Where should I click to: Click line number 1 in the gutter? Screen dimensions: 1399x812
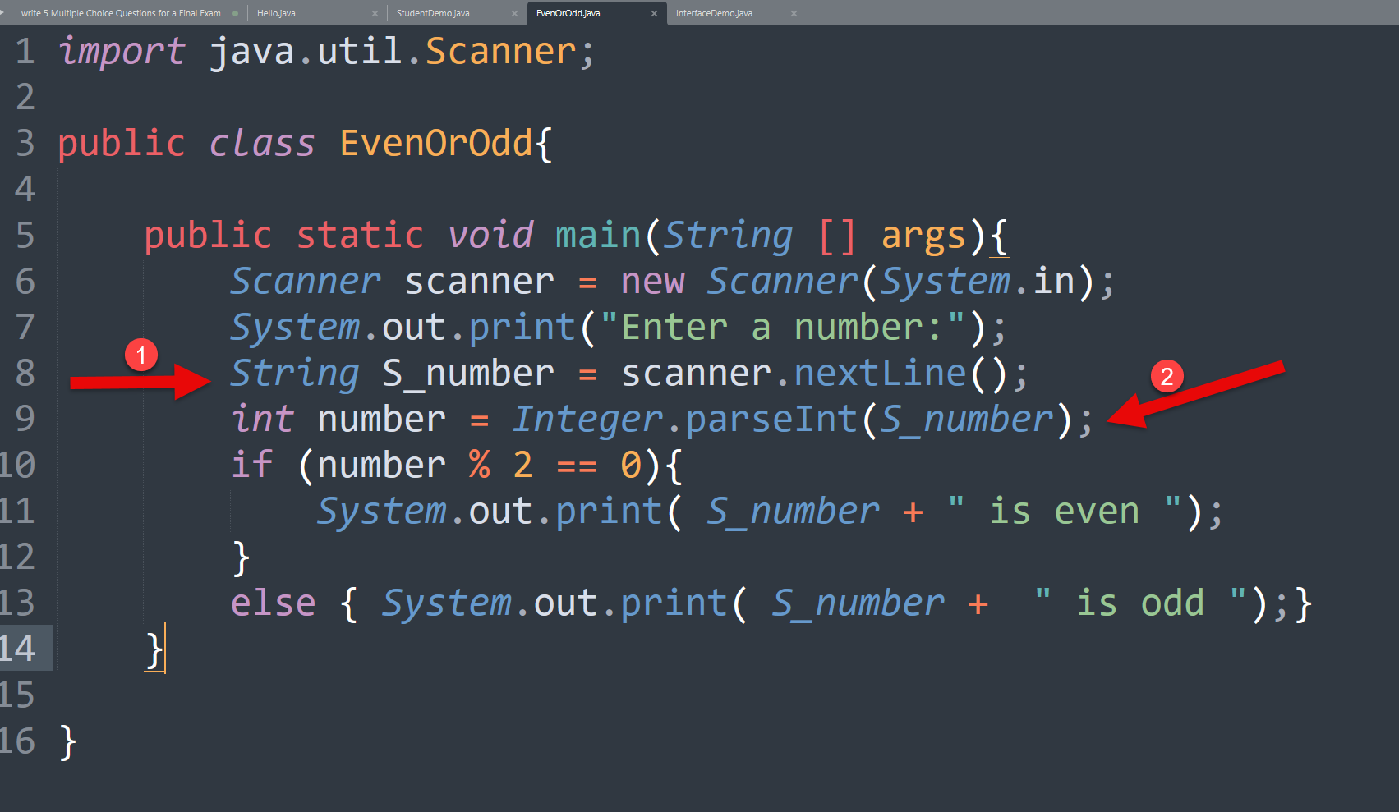(x=25, y=51)
